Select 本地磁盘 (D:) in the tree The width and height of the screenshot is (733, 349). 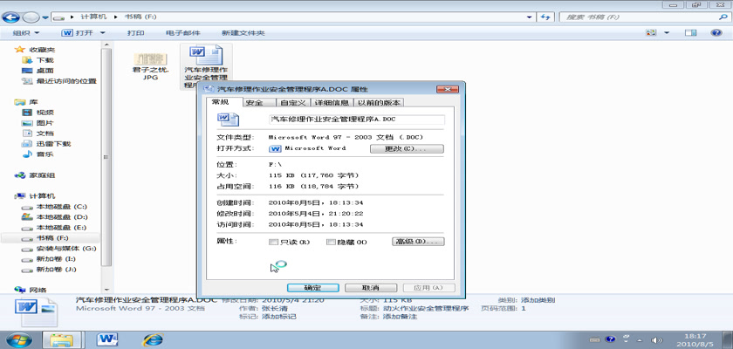coord(61,216)
